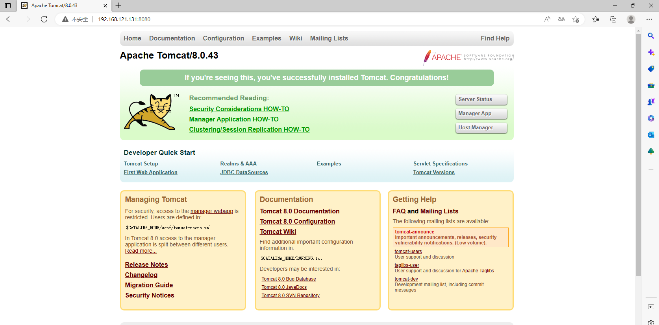The height and width of the screenshot is (325, 659).
Task: Open the Configuration nav item
Action: pyautogui.click(x=224, y=39)
